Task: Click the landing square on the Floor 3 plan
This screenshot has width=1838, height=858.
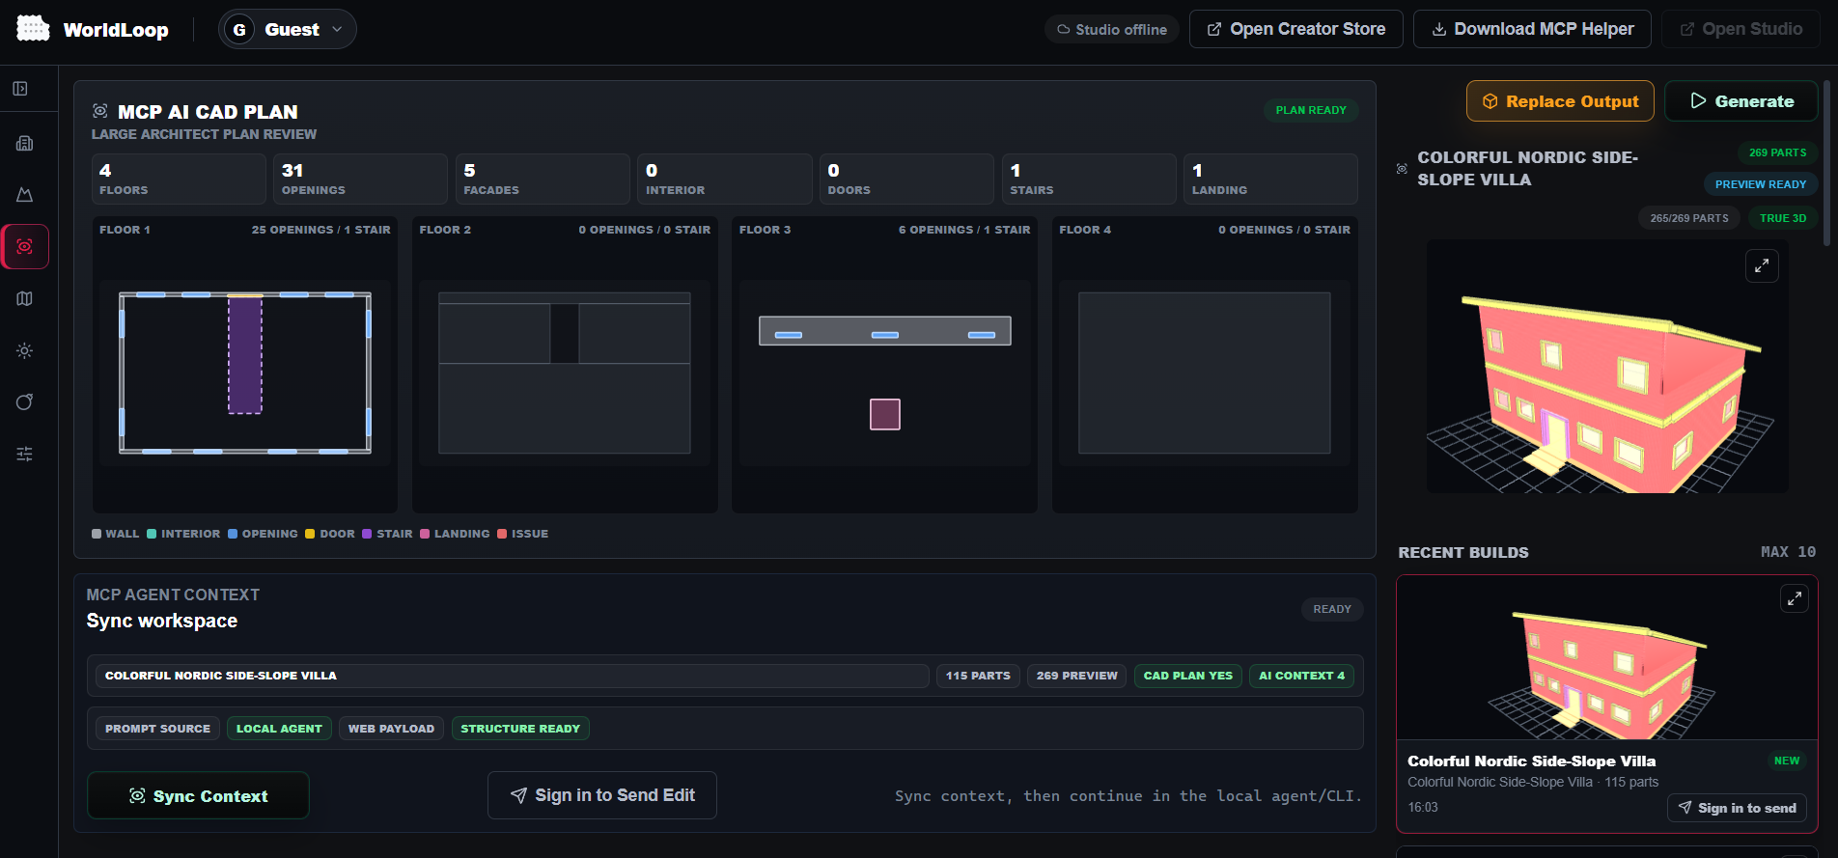Action: (885, 414)
